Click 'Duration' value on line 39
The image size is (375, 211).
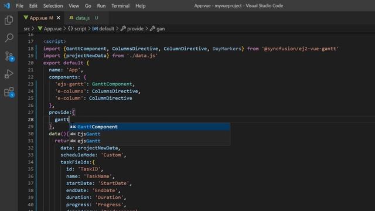click(x=109, y=198)
